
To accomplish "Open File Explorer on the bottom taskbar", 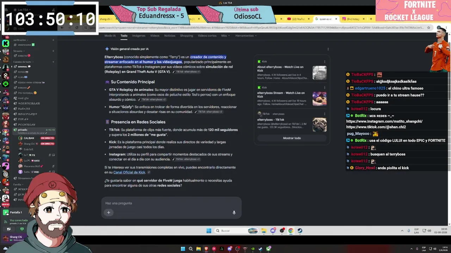I will click(198, 249).
